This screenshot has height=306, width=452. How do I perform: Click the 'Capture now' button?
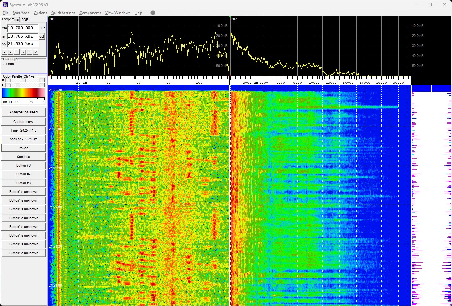point(23,122)
